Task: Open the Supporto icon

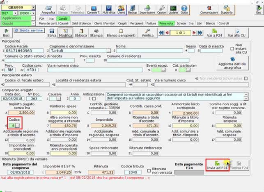Action: (227, 10)
